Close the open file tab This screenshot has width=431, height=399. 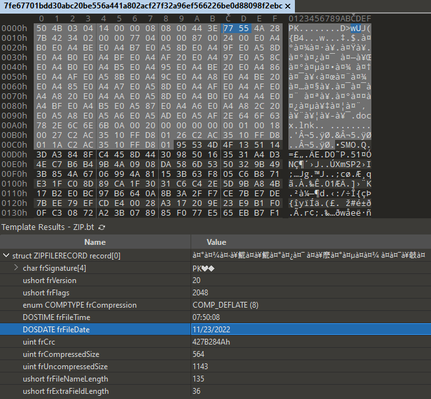pyautogui.click(x=288, y=6)
